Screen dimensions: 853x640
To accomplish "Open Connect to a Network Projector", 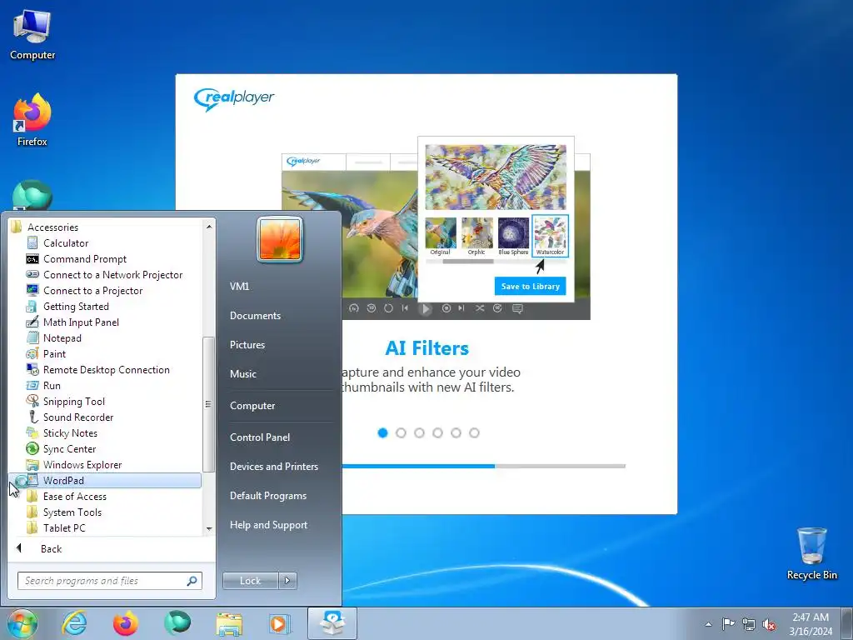I will coord(112,274).
